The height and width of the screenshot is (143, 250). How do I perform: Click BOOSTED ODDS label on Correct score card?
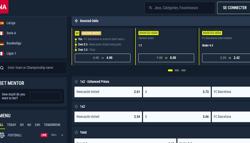coord(149,33)
